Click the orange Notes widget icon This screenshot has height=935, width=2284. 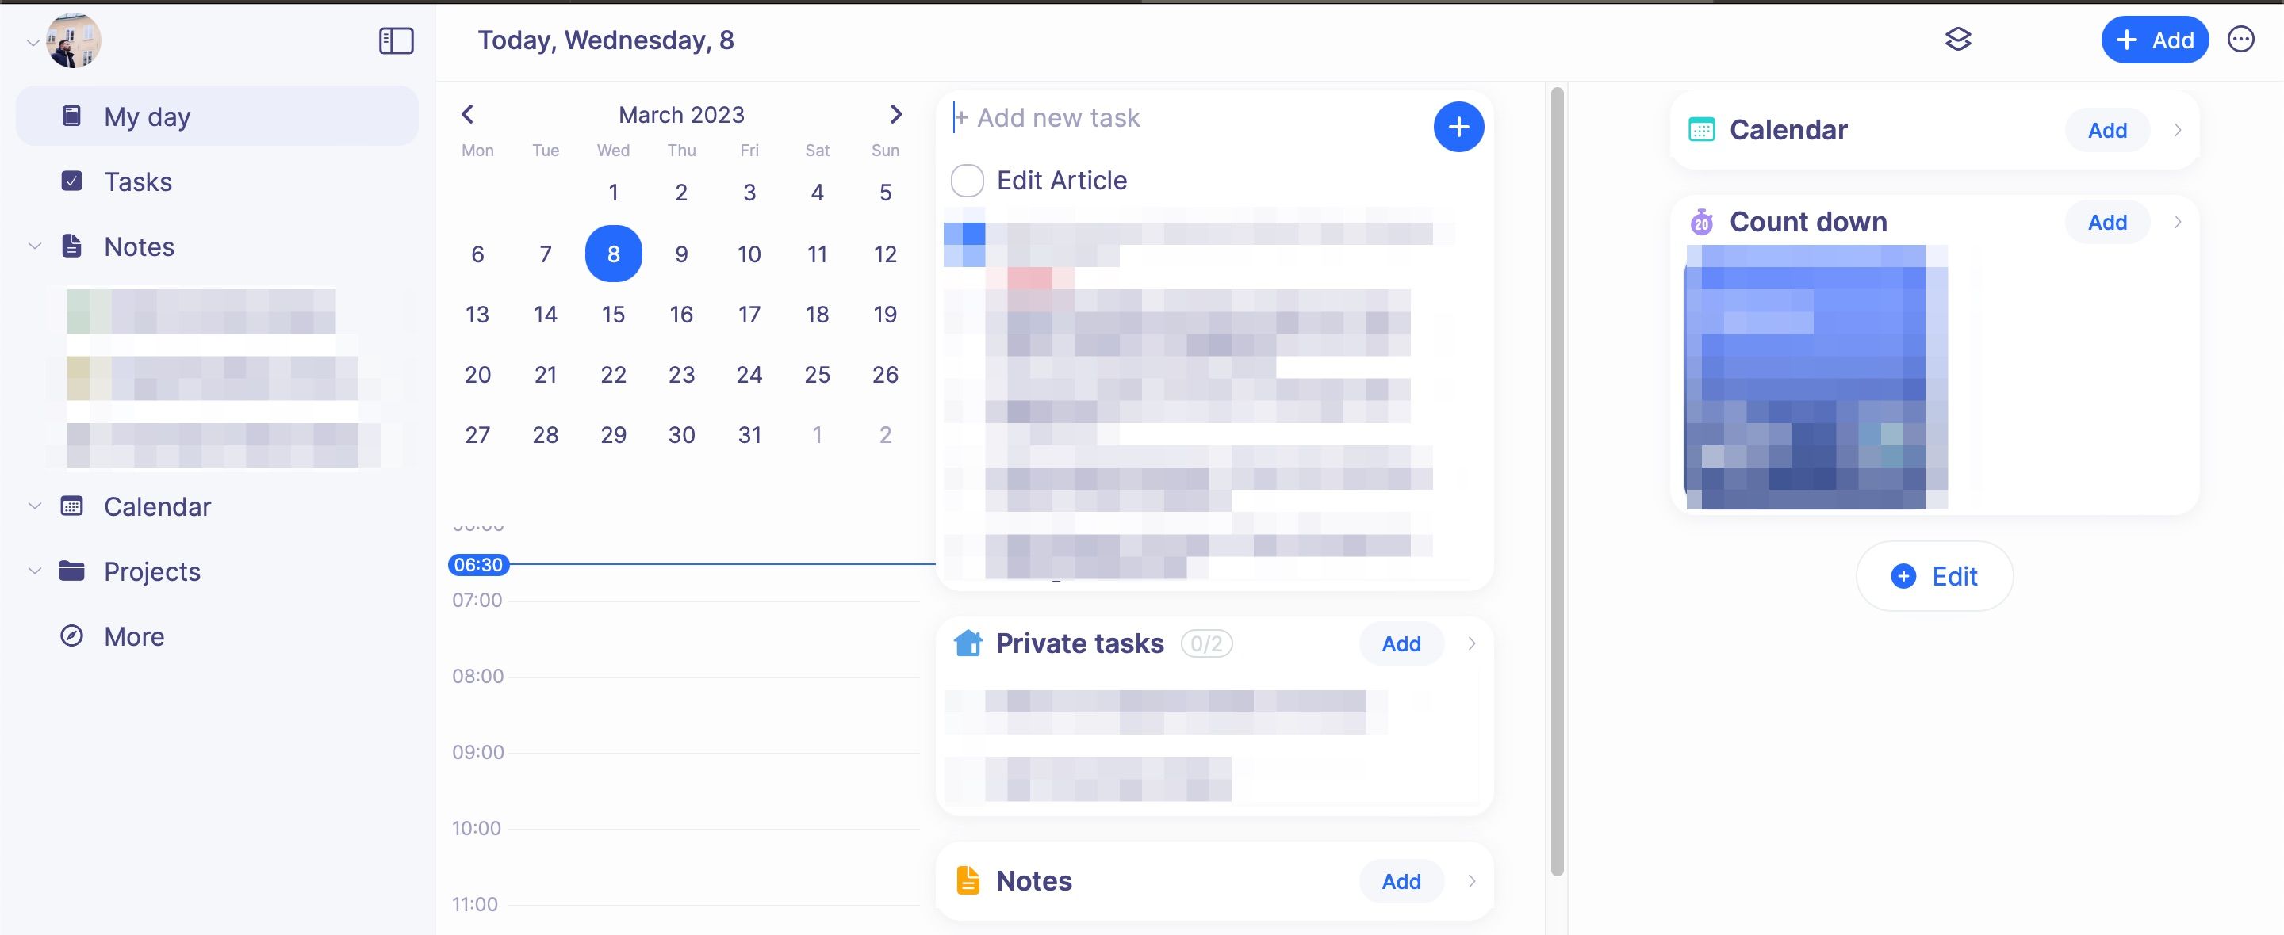[x=968, y=880]
